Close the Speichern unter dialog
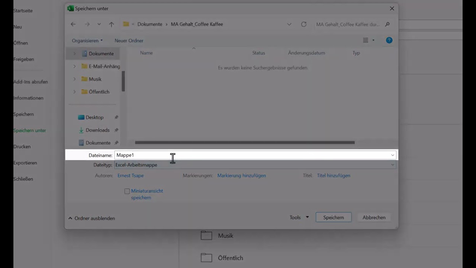The image size is (476, 268). coord(392,8)
